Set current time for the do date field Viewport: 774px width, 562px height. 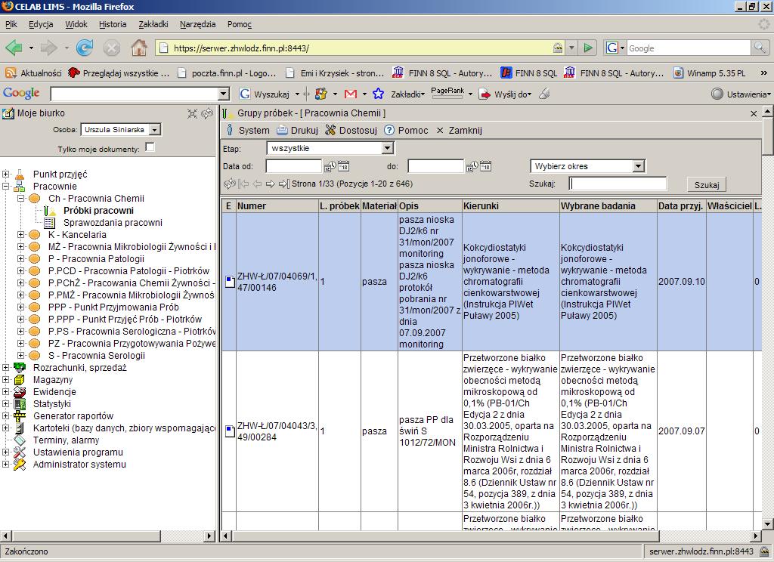[x=472, y=167]
